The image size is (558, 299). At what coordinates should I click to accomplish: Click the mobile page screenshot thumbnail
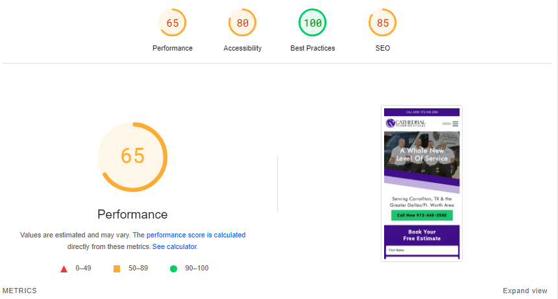tap(422, 184)
